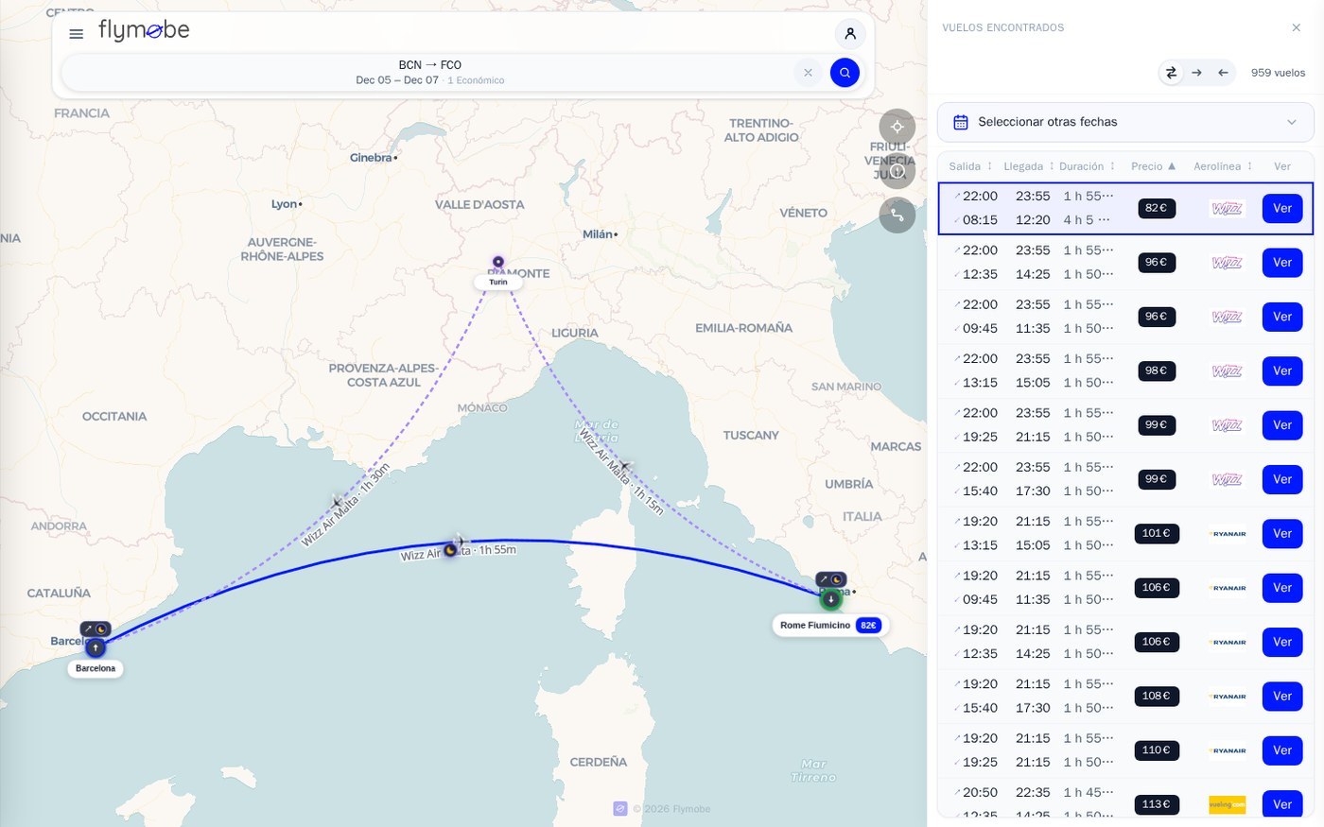
Task: Click the plane icon on Turin–Rome leg
Action: [x=624, y=466]
